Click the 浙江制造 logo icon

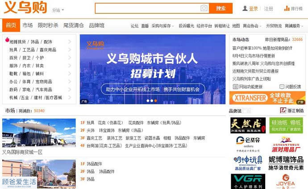[283, 111]
